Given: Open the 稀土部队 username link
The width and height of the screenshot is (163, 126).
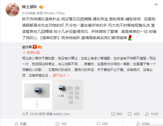Looking at the screenshot, I should pos(30,7).
